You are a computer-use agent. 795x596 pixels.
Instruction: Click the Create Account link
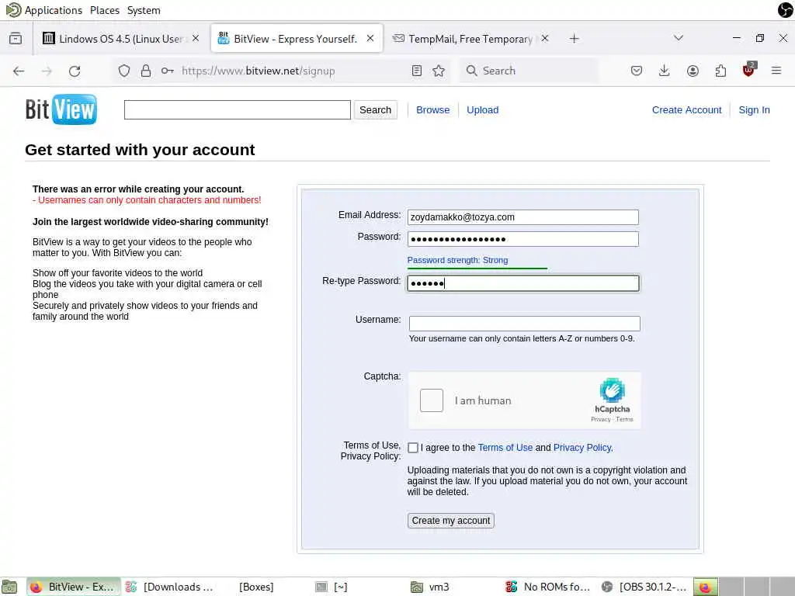686,110
